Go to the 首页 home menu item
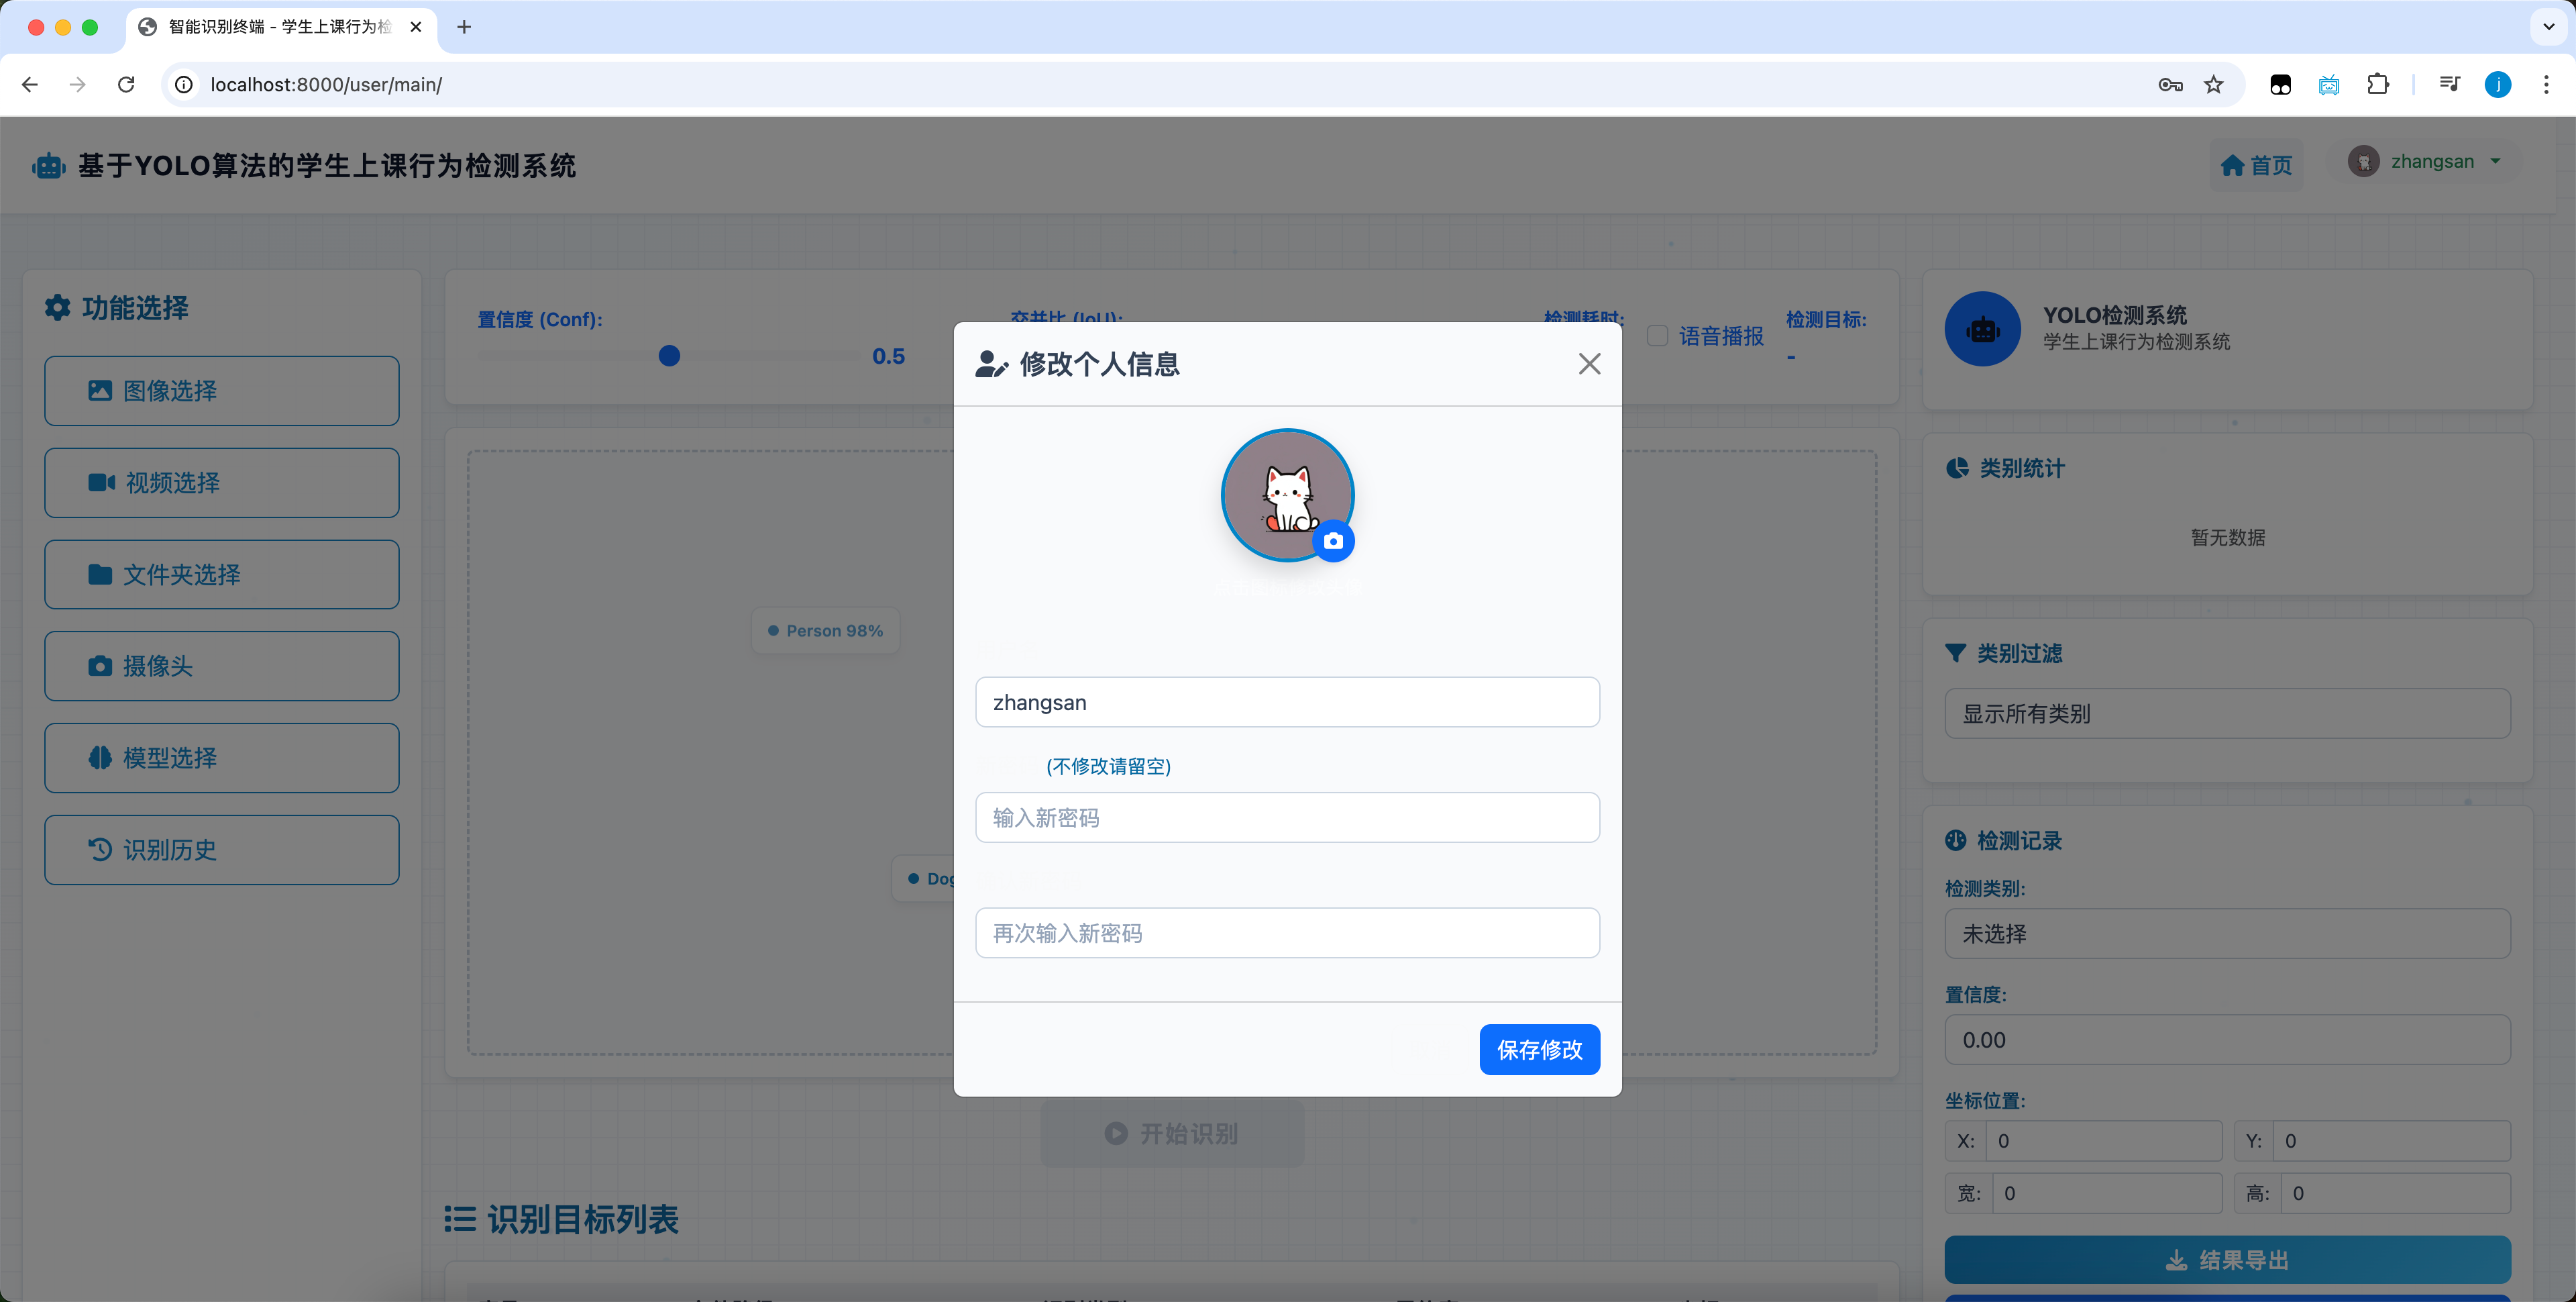The width and height of the screenshot is (2576, 1302). tap(2256, 165)
